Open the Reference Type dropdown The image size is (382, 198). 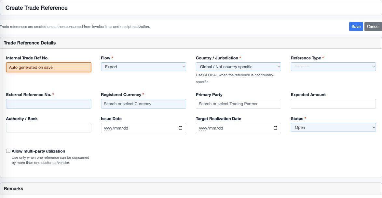click(333, 67)
